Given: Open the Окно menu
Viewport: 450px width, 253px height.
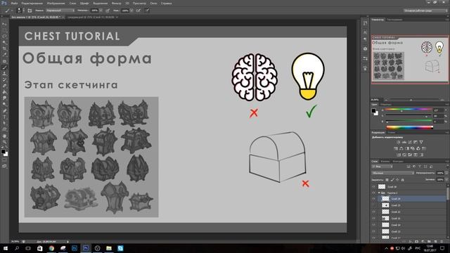Looking at the screenshot, I should click(153, 4).
